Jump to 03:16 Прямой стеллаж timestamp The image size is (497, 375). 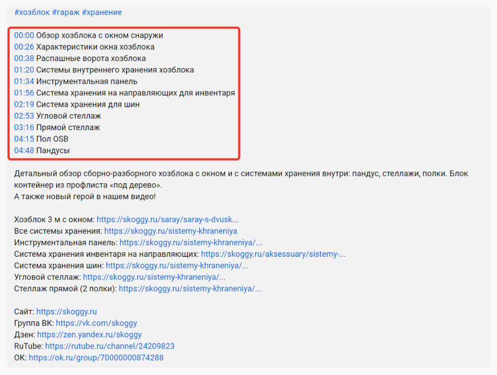click(24, 128)
